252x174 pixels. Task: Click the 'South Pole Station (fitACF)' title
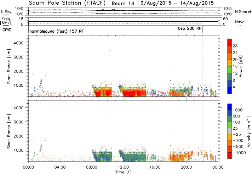click(x=67, y=3)
